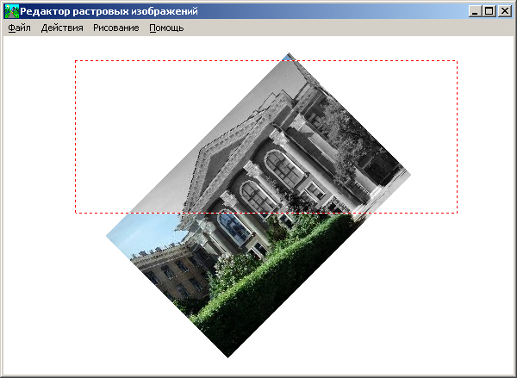This screenshot has width=517, height=378.
Task: Maximize the Редактор растровых изображений window
Action: coord(489,11)
